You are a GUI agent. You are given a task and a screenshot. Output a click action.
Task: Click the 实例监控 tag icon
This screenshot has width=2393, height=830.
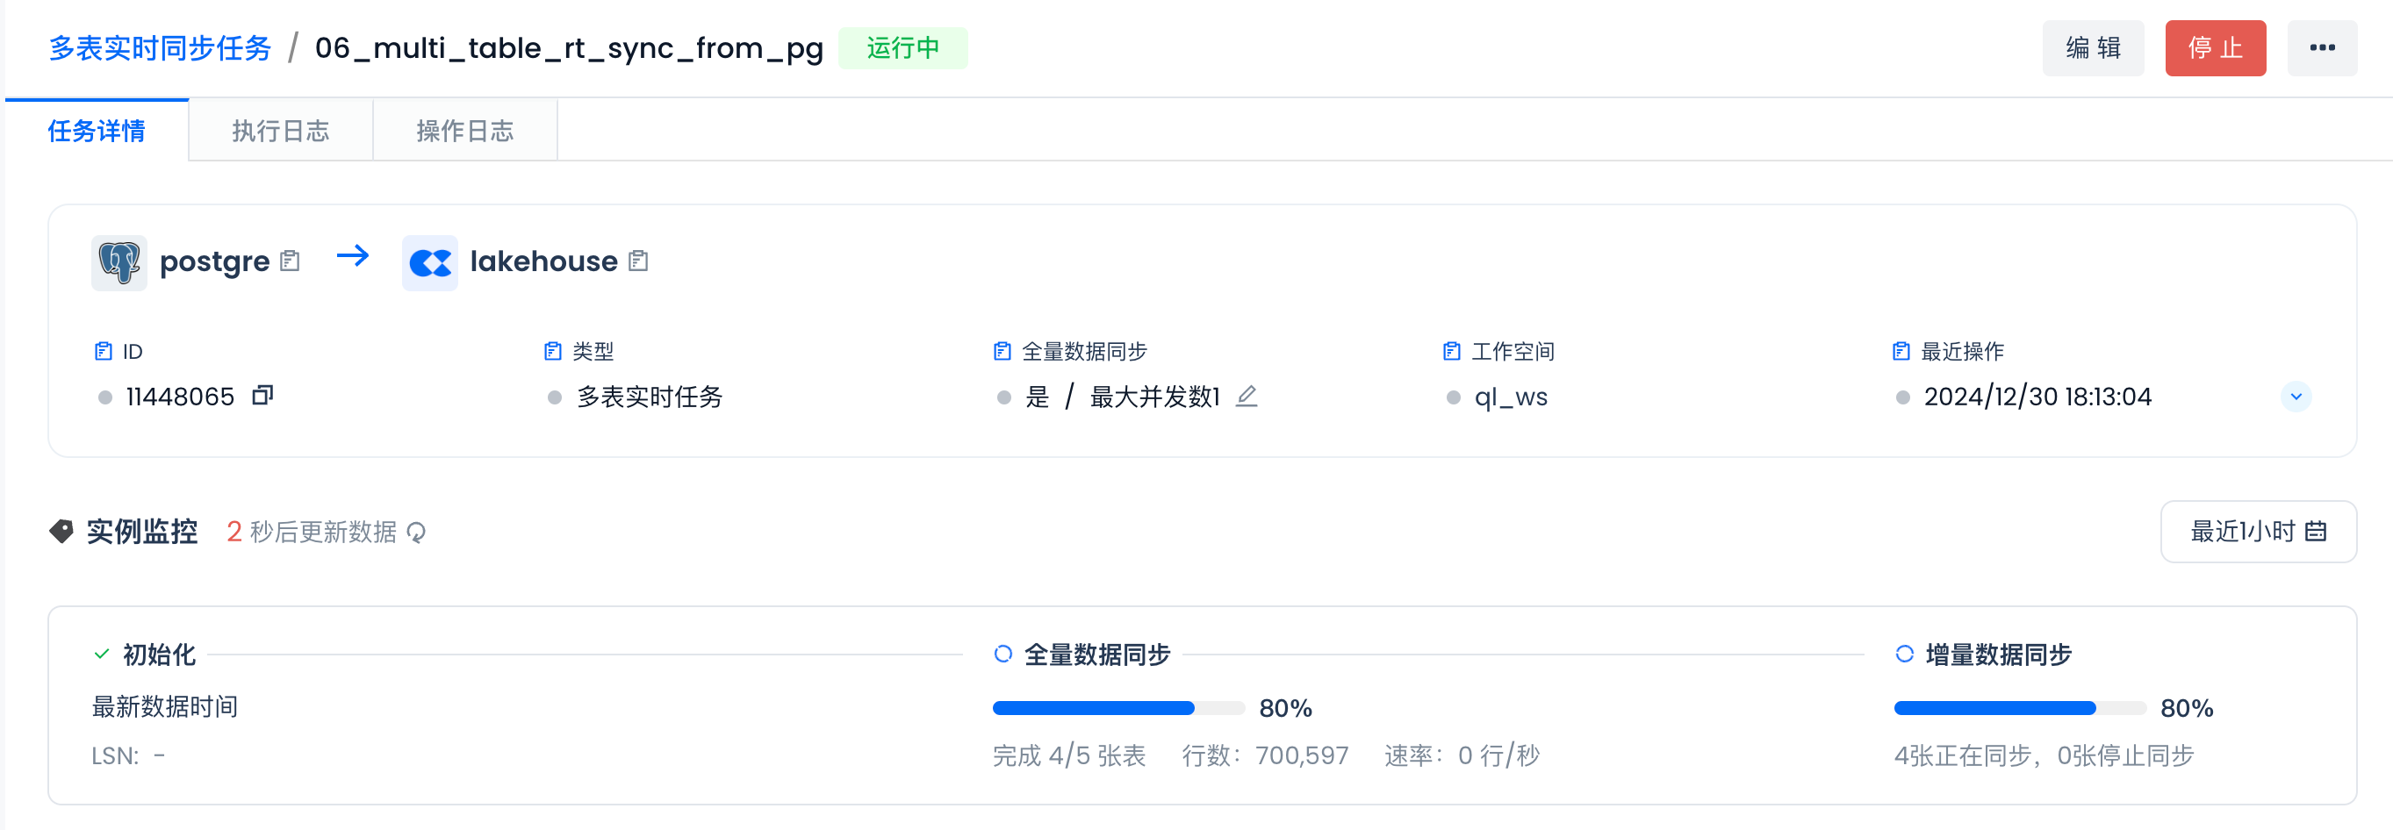(61, 531)
